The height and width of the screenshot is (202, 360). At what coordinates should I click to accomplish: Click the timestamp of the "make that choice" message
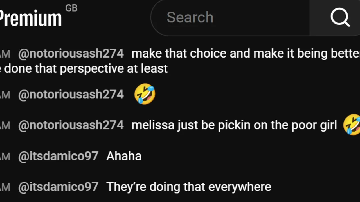pyautogui.click(x=5, y=54)
